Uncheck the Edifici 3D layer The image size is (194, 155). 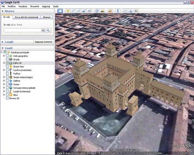click(x=7, y=63)
